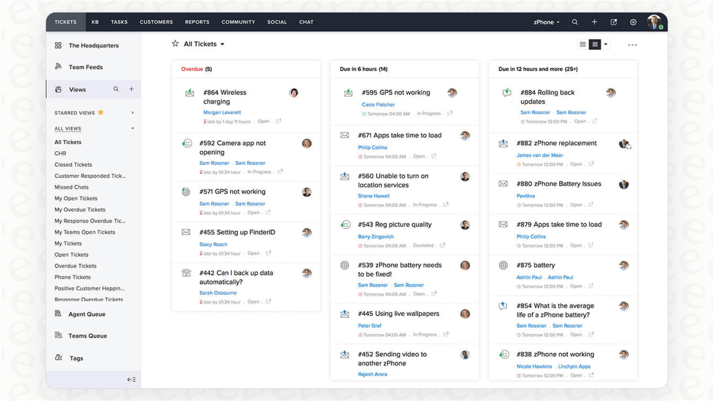Expand the Starred Views section
713x401 pixels.
tap(132, 113)
